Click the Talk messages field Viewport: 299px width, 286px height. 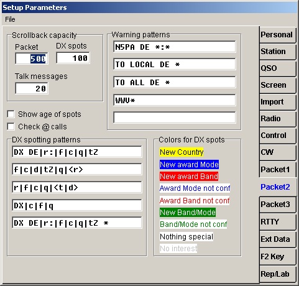pyautogui.click(x=32, y=88)
